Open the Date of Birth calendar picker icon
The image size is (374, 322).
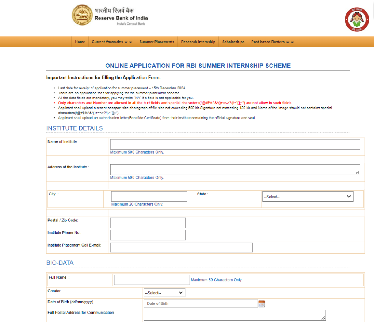click(262, 304)
